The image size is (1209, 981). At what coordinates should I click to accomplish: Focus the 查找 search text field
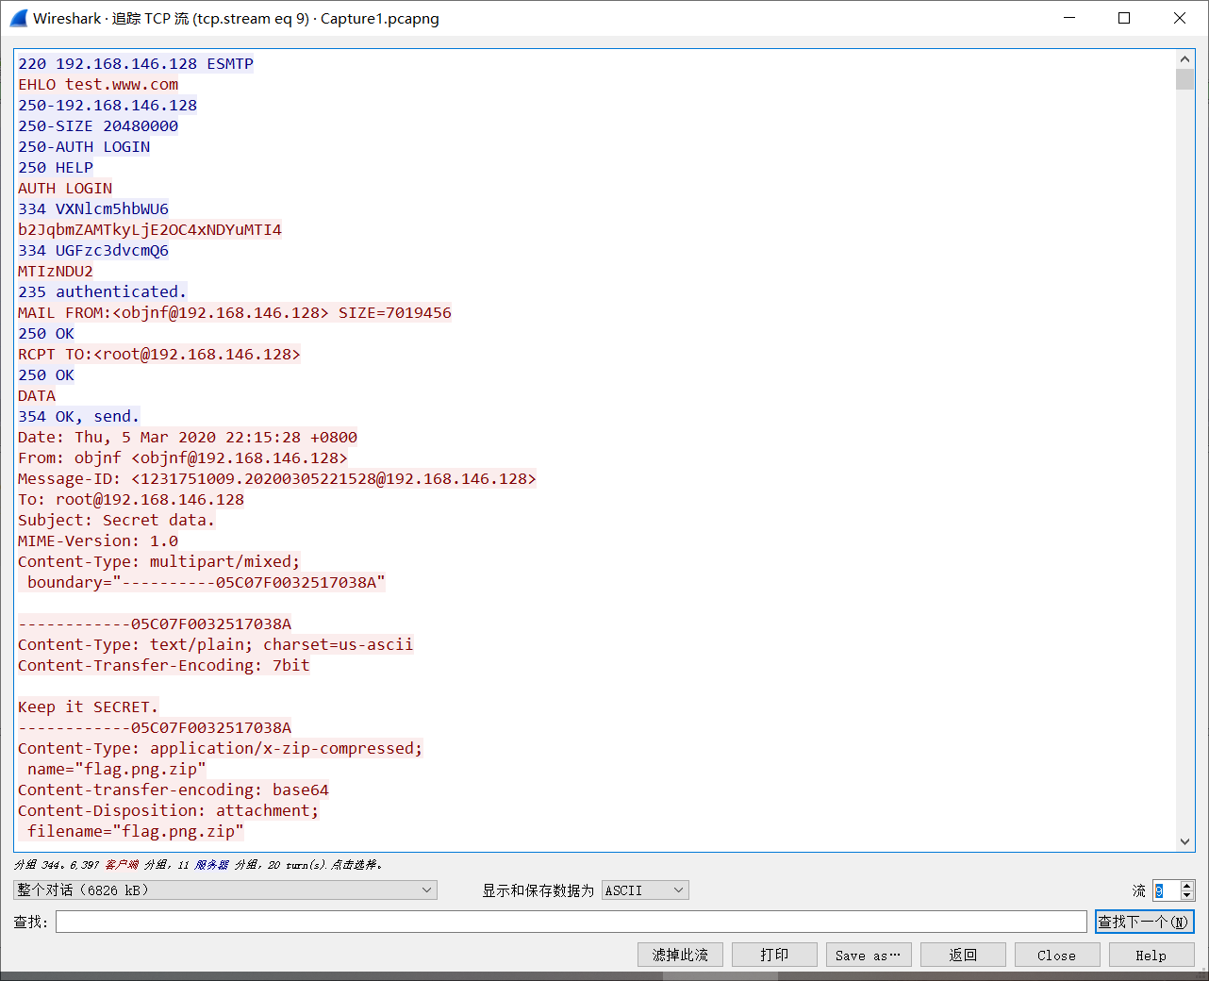coord(571,922)
